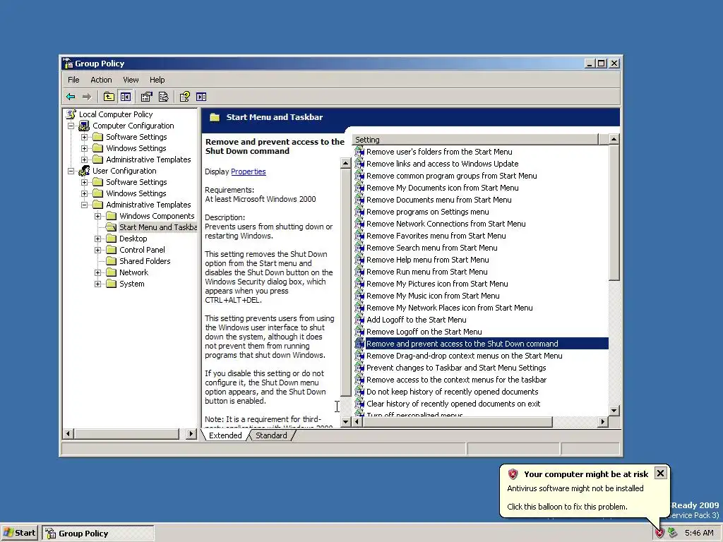Viewport: 723px width, 542px height.
Task: Click the Group Policy title bar icon
Action: (x=68, y=64)
